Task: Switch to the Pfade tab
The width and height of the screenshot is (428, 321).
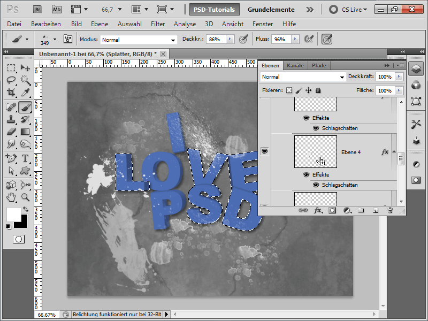Action: pyautogui.click(x=319, y=65)
